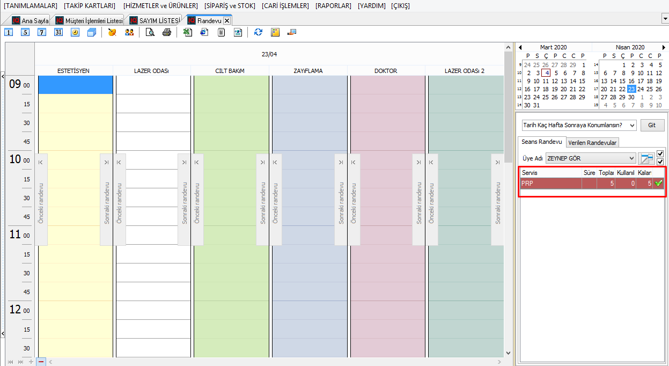This screenshot has height=366, width=669.
Task: Select 24 April in Nisan 2020 calendar
Action: [650, 89]
